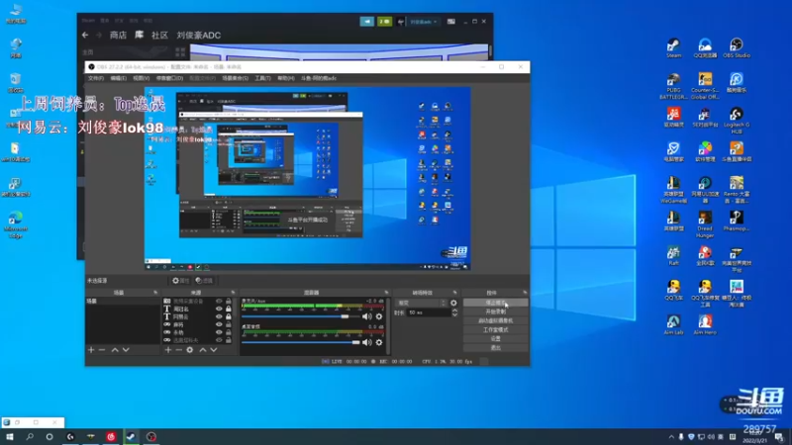This screenshot has width=792, height=445.
Task: Remove selected source with minus icon
Action: click(179, 350)
